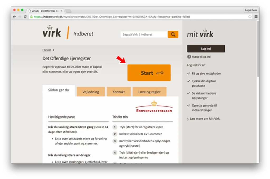The width and height of the screenshot is (270, 179).
Task: Select the Virk.dk browser tab
Action: tap(45, 11)
